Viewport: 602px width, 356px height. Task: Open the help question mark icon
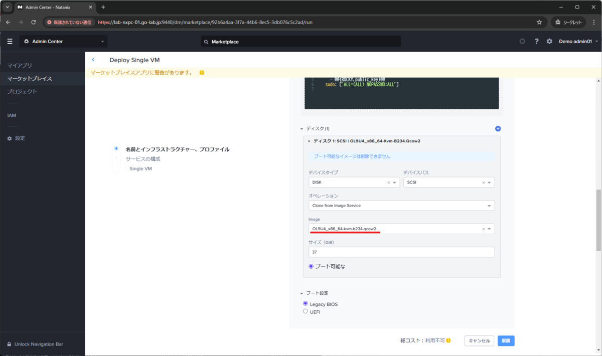(x=536, y=41)
